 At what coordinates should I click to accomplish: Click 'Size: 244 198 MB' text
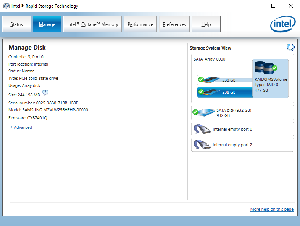[x=24, y=95]
